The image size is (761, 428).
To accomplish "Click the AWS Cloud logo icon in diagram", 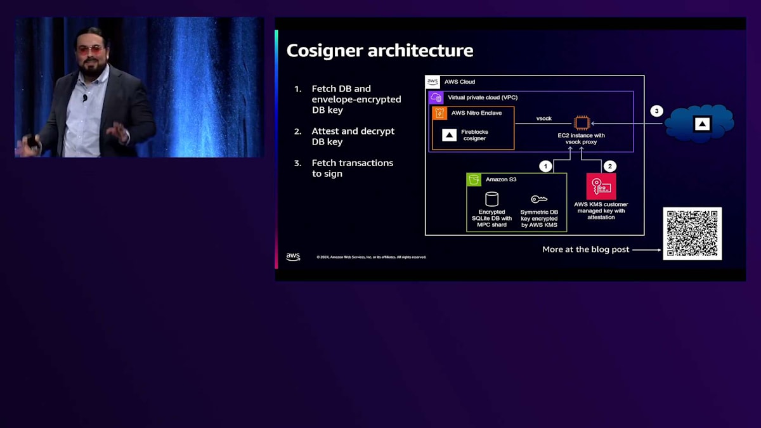I will tap(433, 82).
